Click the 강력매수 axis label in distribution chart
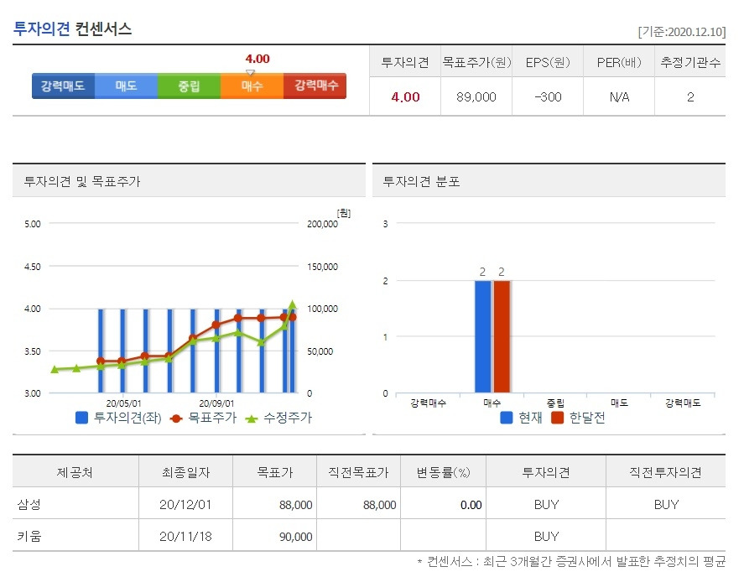Screen dimensions: 744x577 (x=429, y=403)
